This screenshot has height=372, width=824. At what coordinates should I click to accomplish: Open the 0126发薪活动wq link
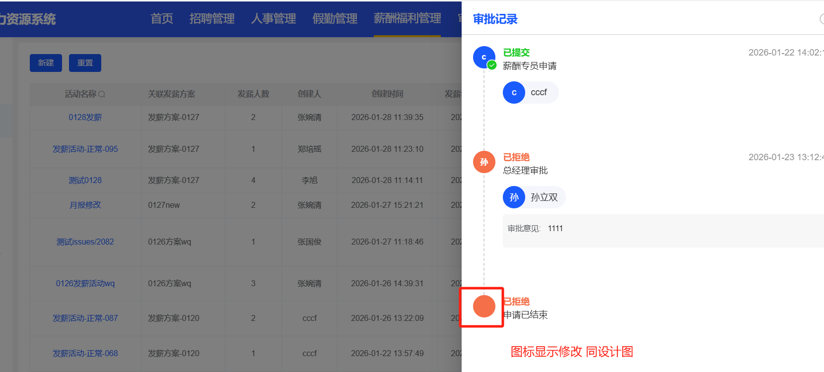(x=85, y=284)
